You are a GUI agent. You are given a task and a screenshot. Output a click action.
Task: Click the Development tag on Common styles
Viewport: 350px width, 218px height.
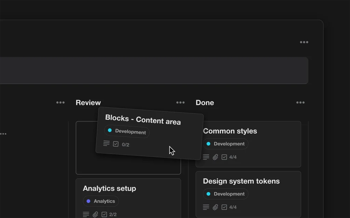[226, 144]
